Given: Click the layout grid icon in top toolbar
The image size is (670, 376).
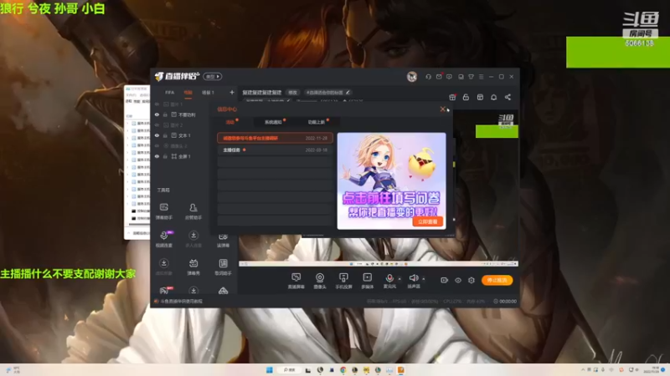Looking at the screenshot, I should coord(480,97).
